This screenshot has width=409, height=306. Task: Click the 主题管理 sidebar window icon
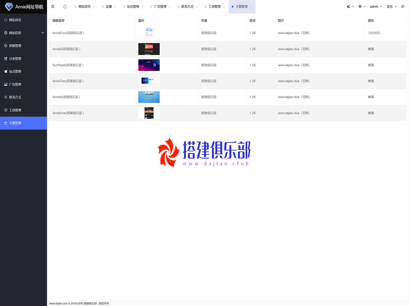click(6, 123)
